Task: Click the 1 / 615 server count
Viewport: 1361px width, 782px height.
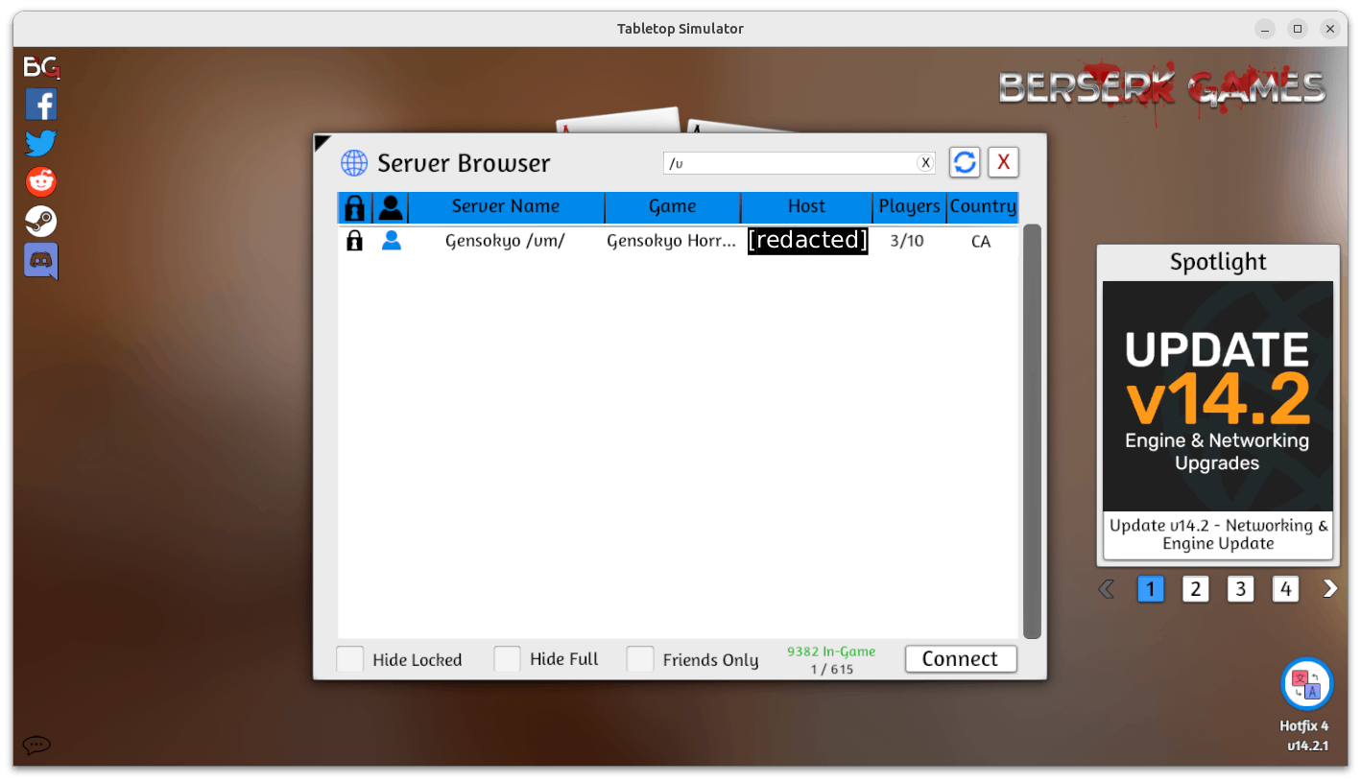Action: coord(831,669)
